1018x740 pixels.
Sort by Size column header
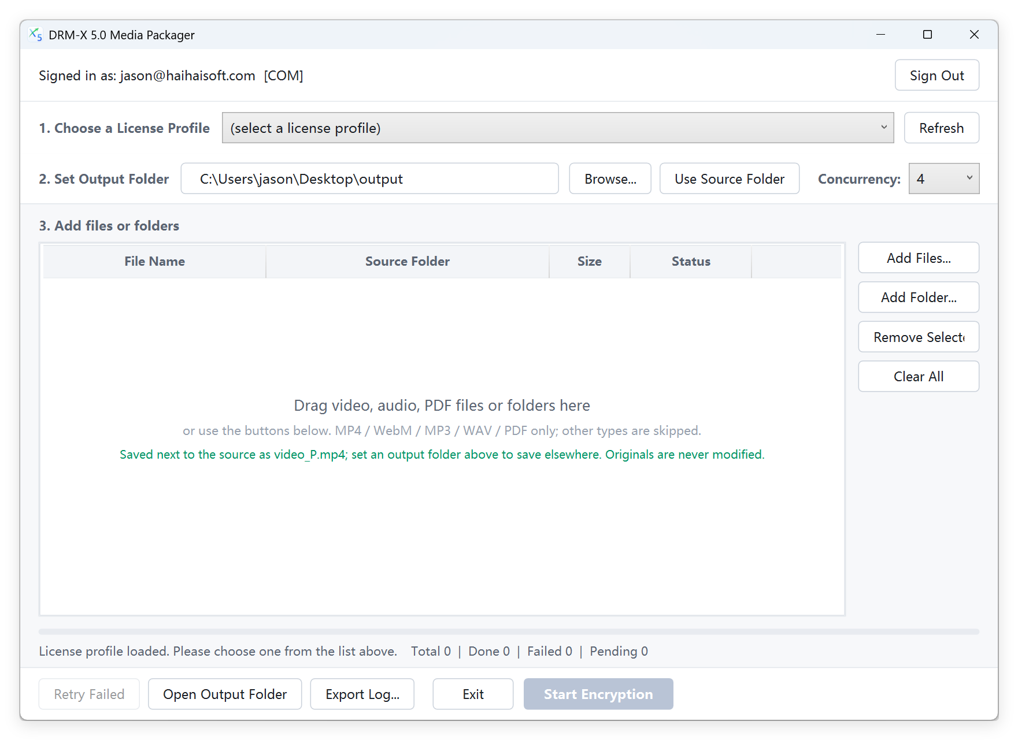click(589, 261)
